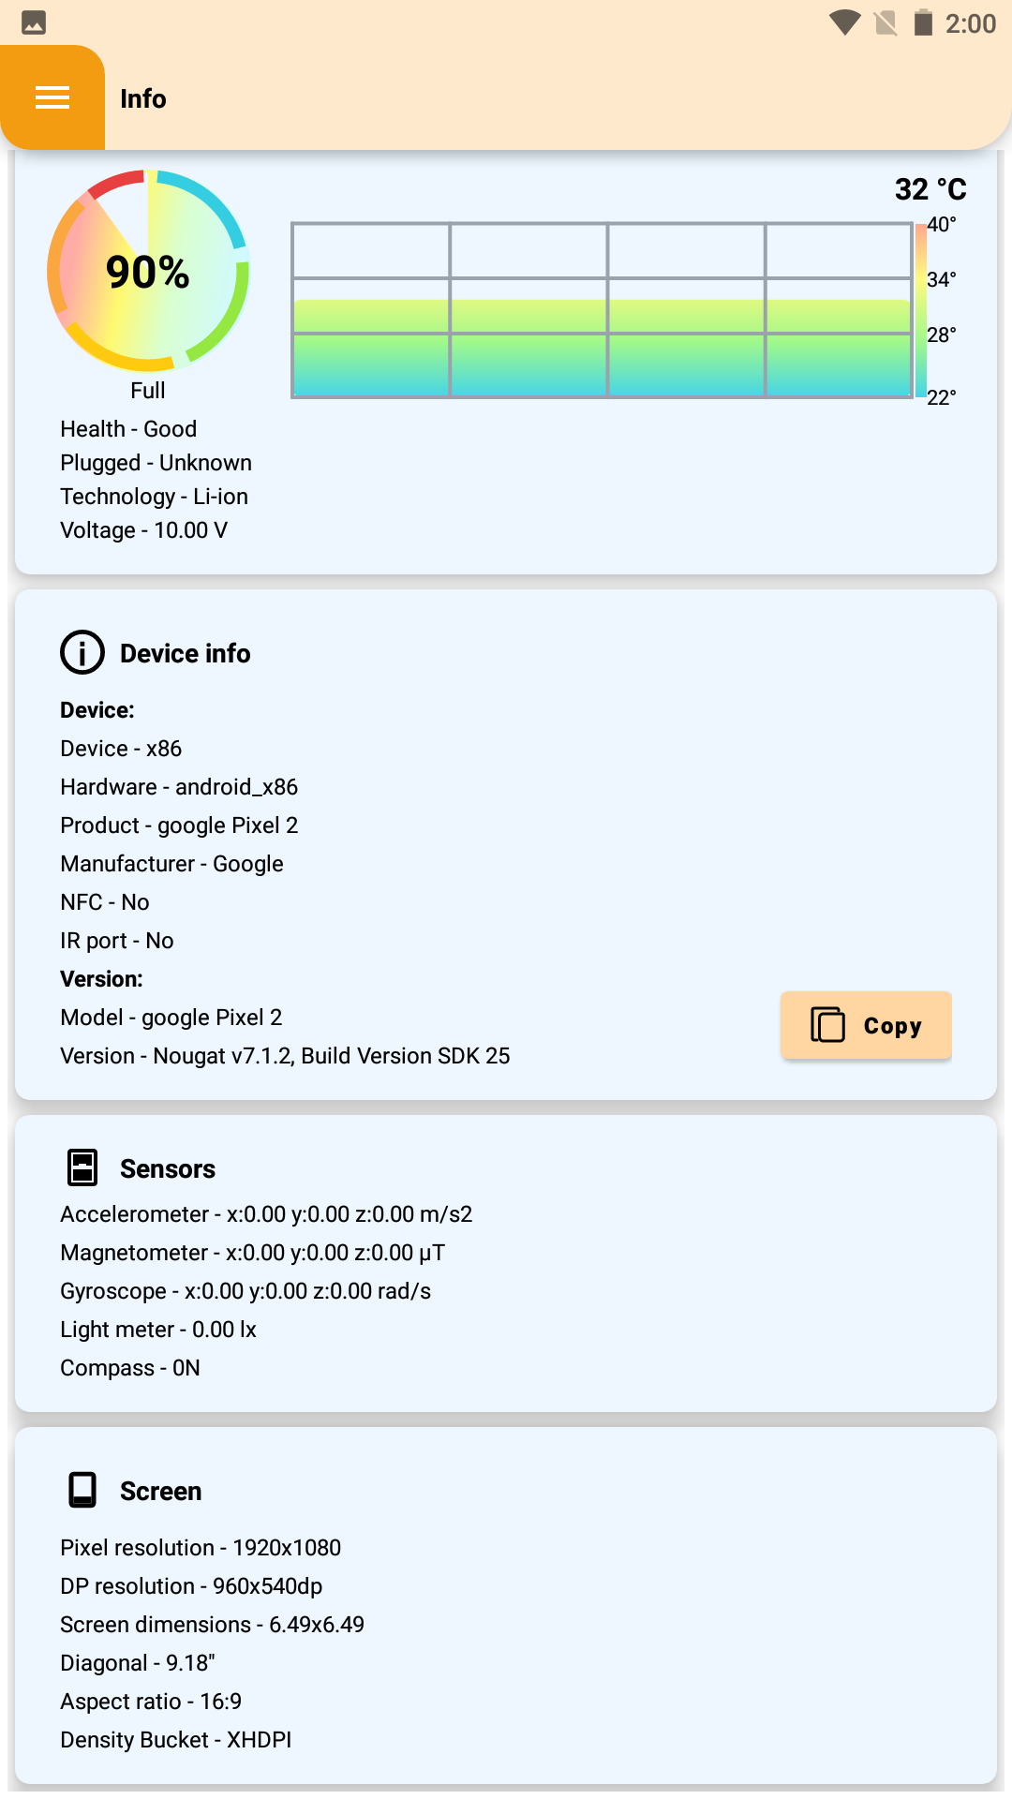Viewport: 1012px width, 1799px height.
Task: Tap the picture notification icon
Action: [x=34, y=22]
